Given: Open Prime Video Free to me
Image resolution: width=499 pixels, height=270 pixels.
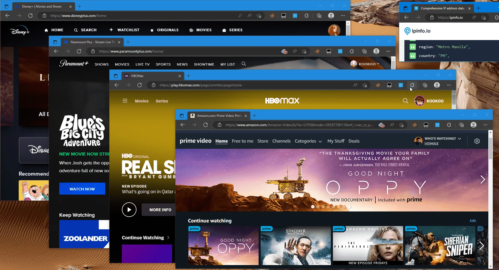Looking at the screenshot, I should pos(242,141).
